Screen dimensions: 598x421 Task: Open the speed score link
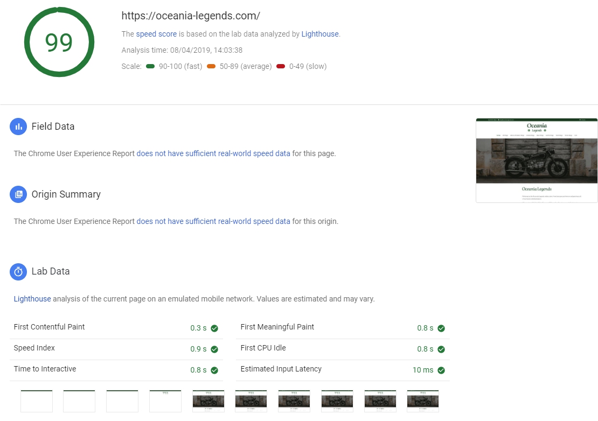(x=156, y=34)
